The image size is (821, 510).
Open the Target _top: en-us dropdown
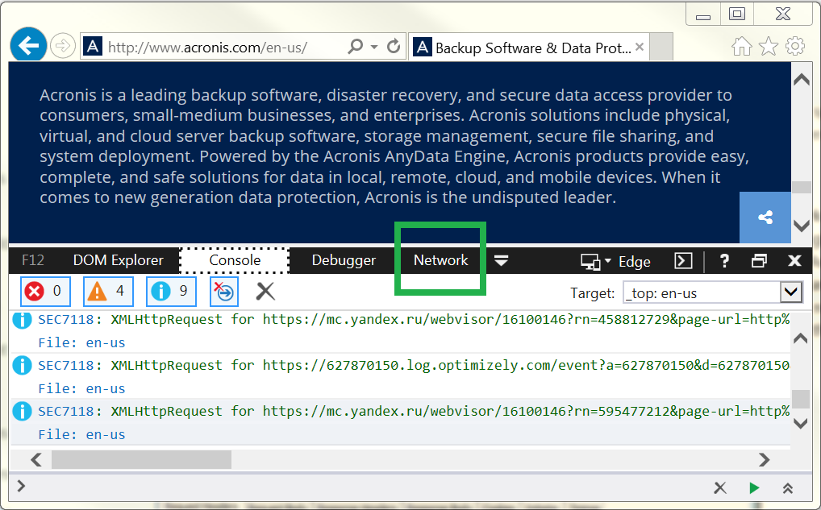(713, 292)
